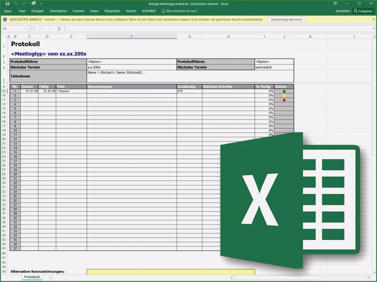The image size is (377, 282).
Task: Switch to the Formeln ribbon tab
Action: [78, 11]
